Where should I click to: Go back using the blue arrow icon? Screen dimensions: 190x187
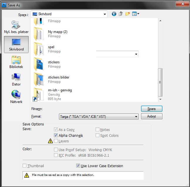(114, 14)
